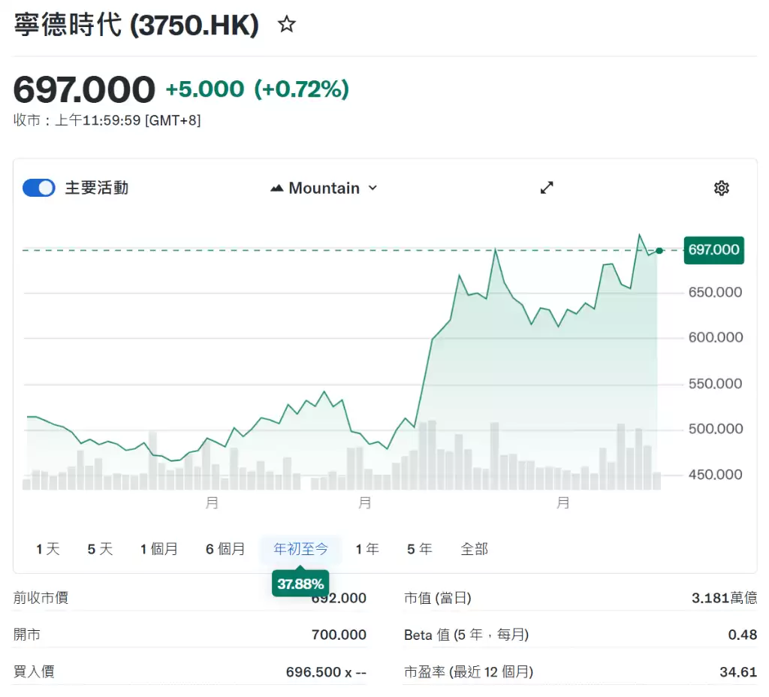Show the 5 年 price range
Image resolution: width=769 pixels, height=697 pixels.
coord(419,549)
